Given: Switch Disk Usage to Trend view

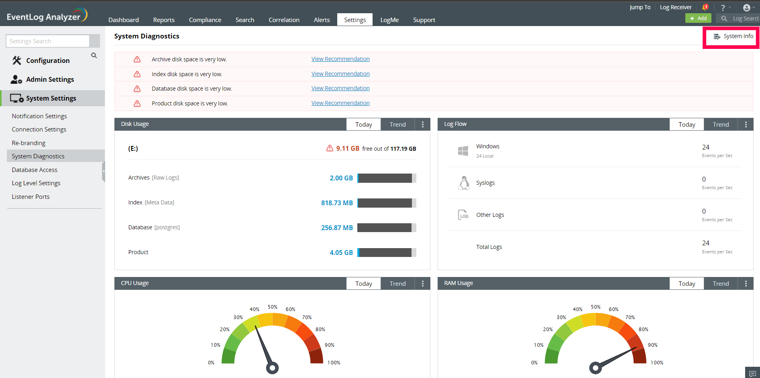Looking at the screenshot, I should pyautogui.click(x=397, y=125).
